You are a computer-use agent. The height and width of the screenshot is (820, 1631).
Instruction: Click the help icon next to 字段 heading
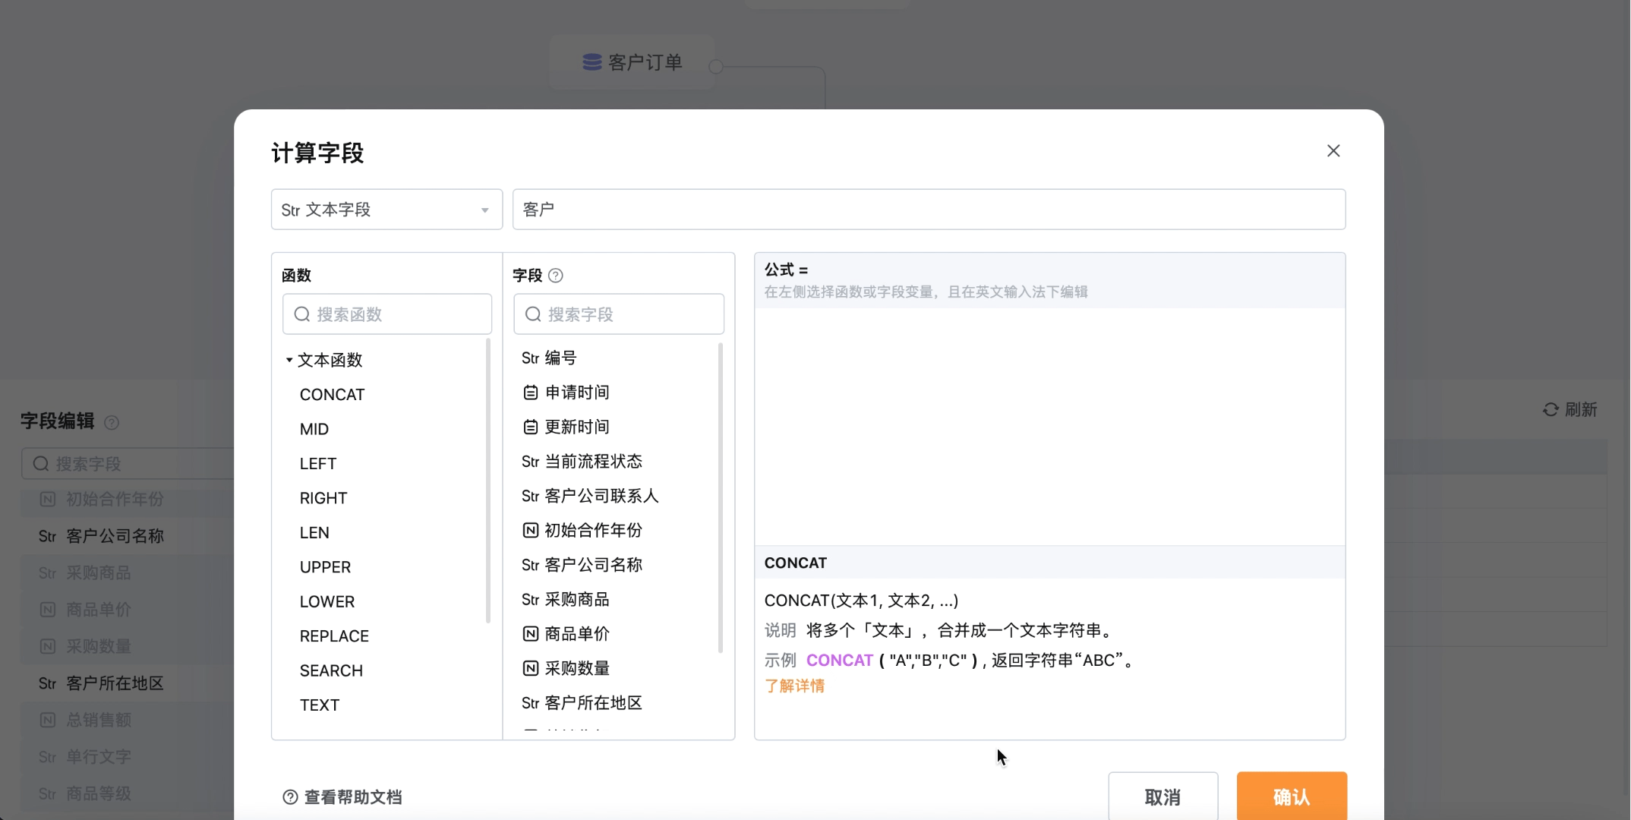tap(556, 276)
